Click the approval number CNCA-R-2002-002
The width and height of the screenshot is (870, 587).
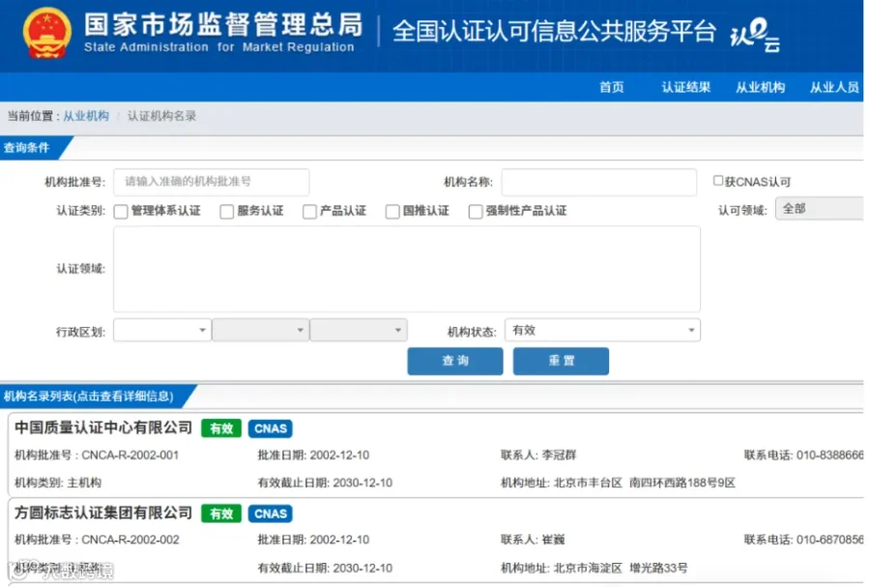(x=130, y=540)
